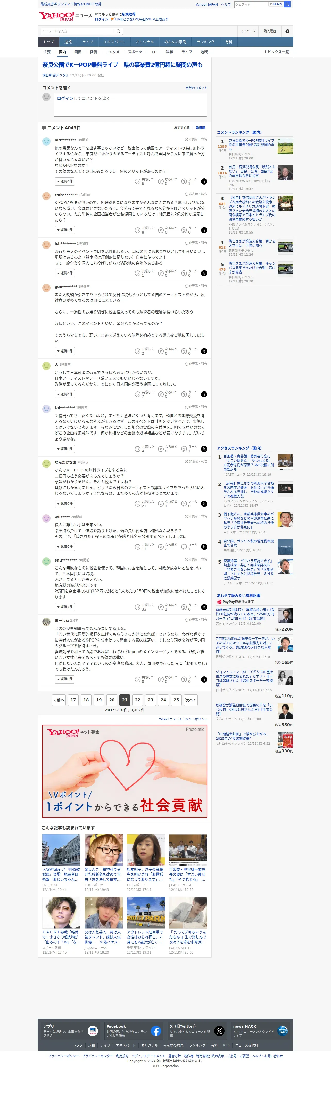Click 共感した icon on tai******** comment
Screen dimensions: 331x1097
(x=137, y=449)
